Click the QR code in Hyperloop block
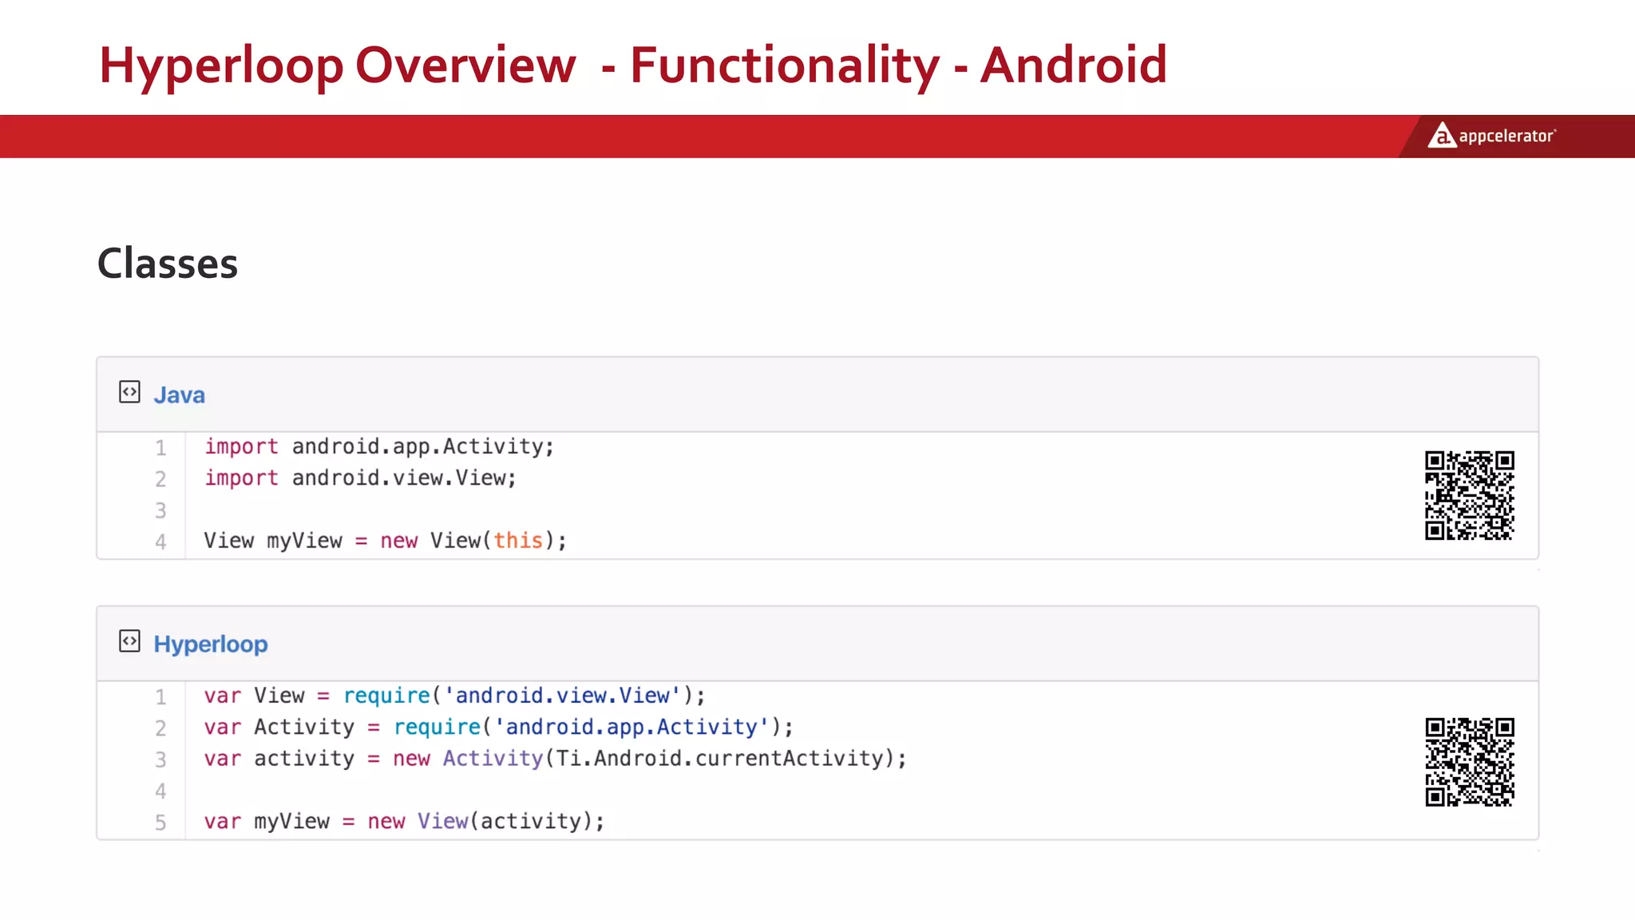The height and width of the screenshot is (920, 1635). [x=1469, y=761]
